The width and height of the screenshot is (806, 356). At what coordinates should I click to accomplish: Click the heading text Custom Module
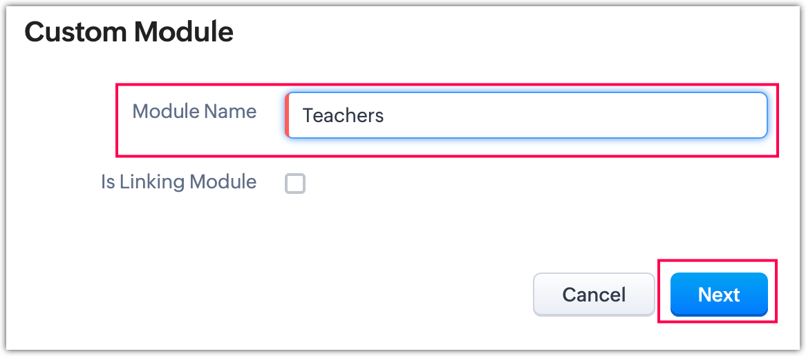(129, 32)
